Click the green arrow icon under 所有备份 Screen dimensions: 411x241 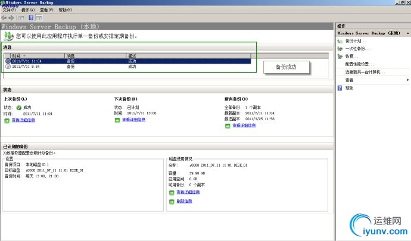click(228, 126)
